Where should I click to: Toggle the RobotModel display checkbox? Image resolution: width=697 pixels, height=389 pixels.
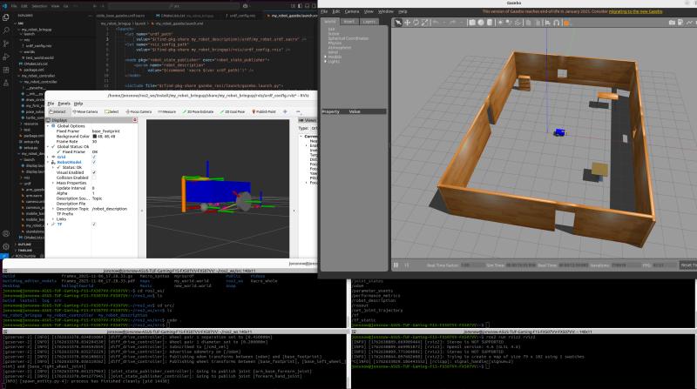pyautogui.click(x=94, y=162)
